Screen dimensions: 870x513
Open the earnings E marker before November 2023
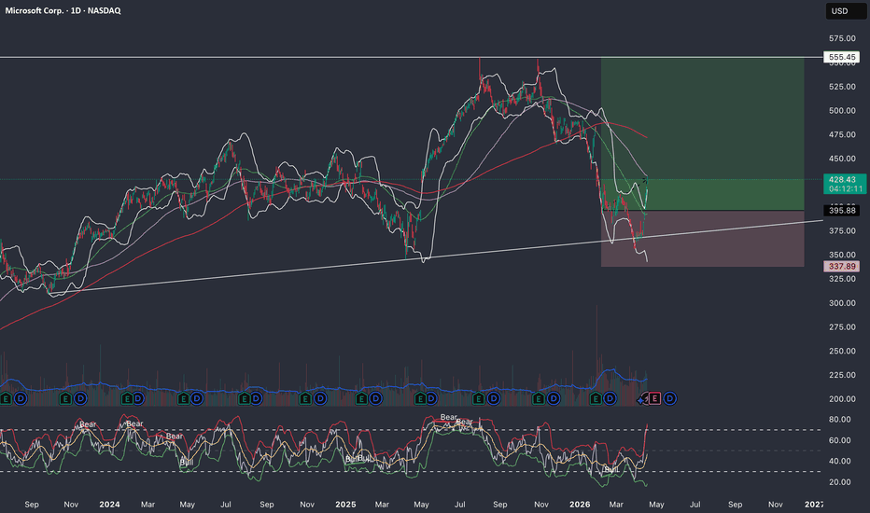[x=65, y=398]
